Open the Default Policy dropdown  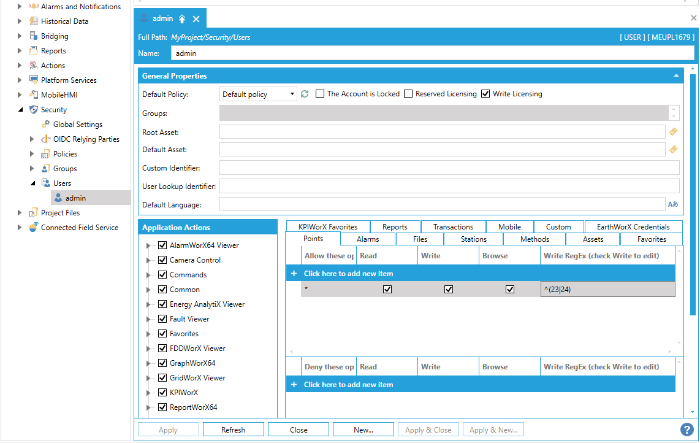[292, 94]
